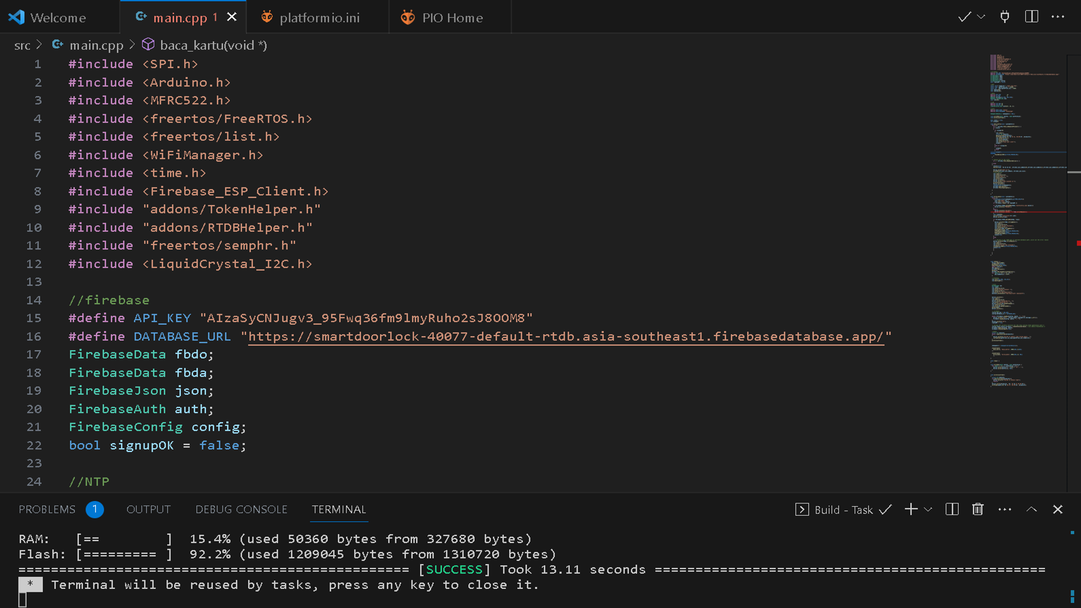Screen dimensions: 1081x608
Task: Open the build actions dropdown arrow
Action: point(981,17)
